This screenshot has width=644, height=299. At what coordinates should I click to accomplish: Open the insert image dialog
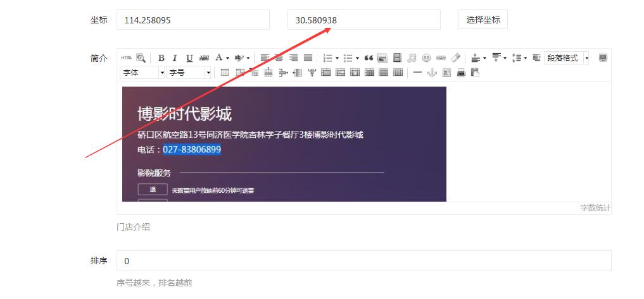point(382,58)
